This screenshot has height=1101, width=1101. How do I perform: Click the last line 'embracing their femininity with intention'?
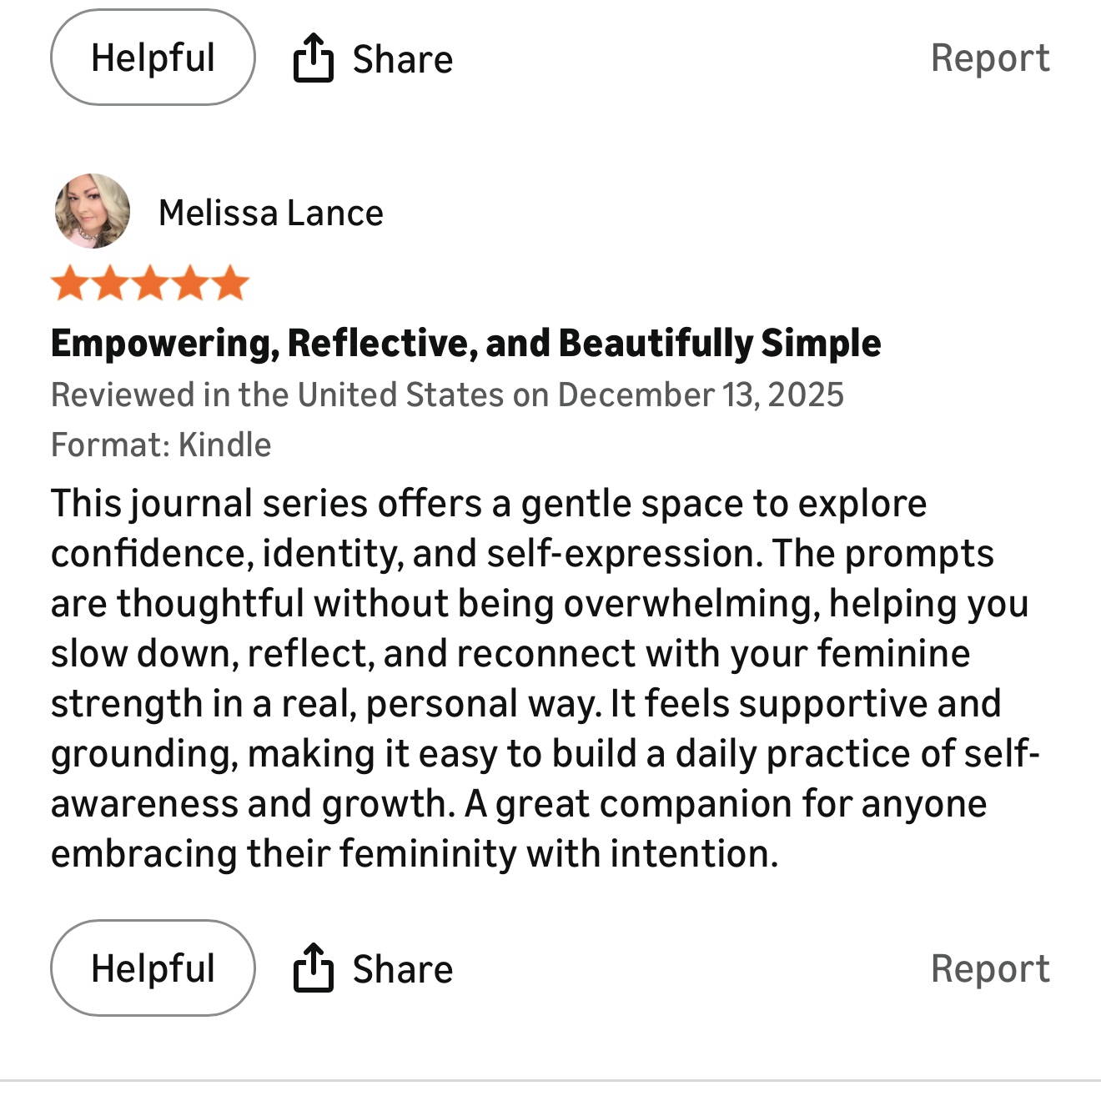(x=415, y=853)
